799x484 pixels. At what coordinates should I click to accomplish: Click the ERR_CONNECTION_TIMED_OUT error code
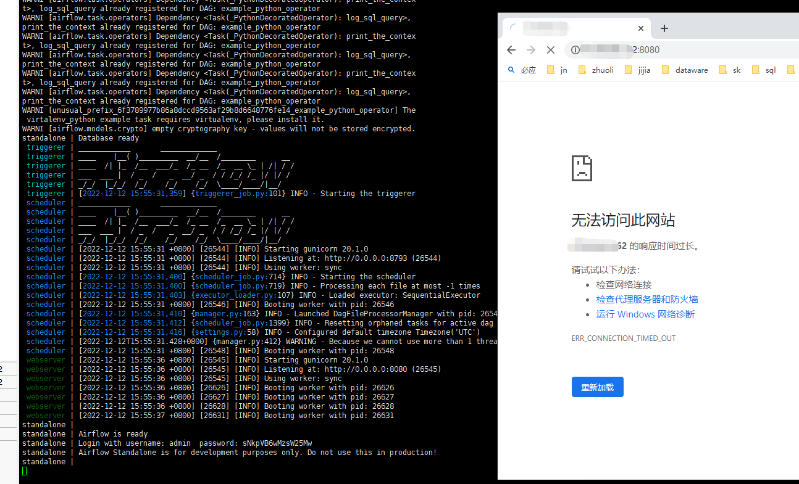coord(624,338)
